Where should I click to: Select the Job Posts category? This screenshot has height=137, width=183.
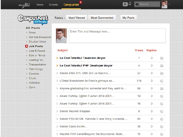36,46
